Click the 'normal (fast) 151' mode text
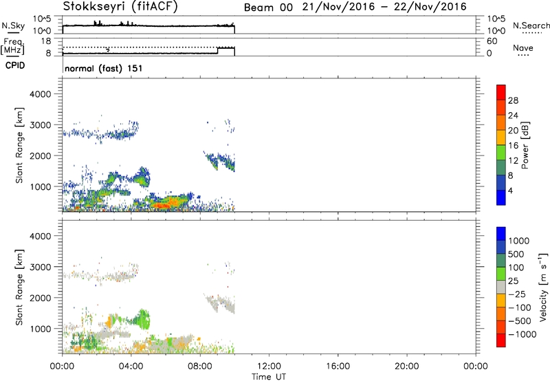This screenshot has width=550, height=381. pos(104,68)
